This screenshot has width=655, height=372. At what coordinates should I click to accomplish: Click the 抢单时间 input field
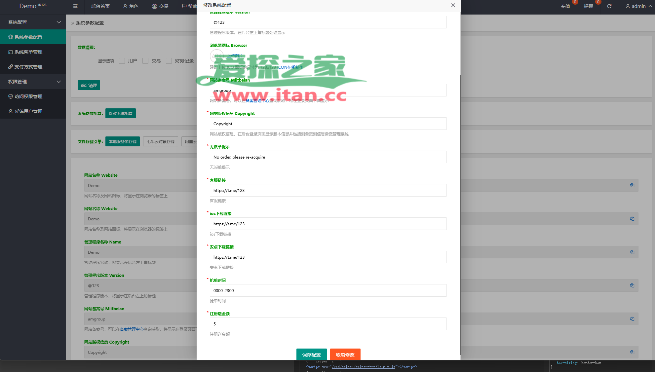point(328,290)
